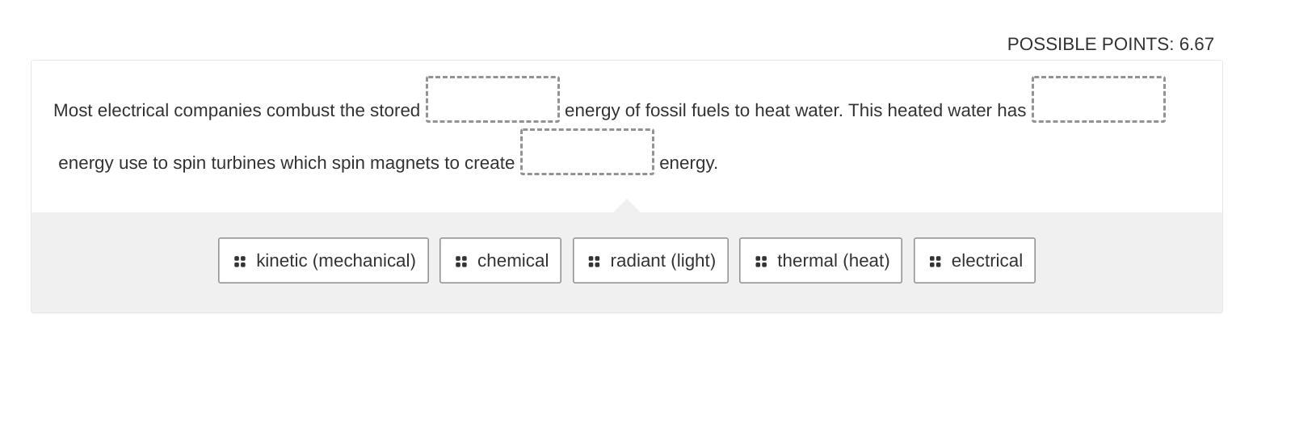Image resolution: width=1295 pixels, height=424 pixels.
Task: Click the triangle pointer above the answer bank
Action: click(x=627, y=207)
